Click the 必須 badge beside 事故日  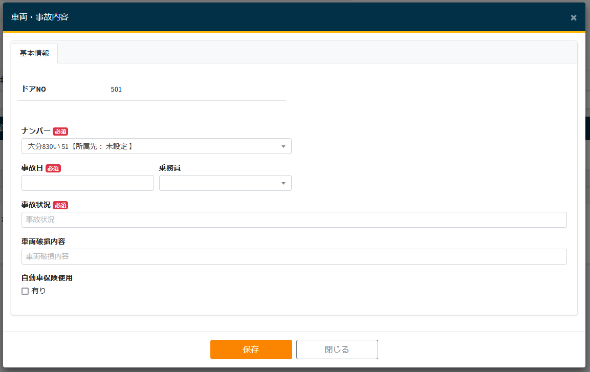pyautogui.click(x=53, y=168)
